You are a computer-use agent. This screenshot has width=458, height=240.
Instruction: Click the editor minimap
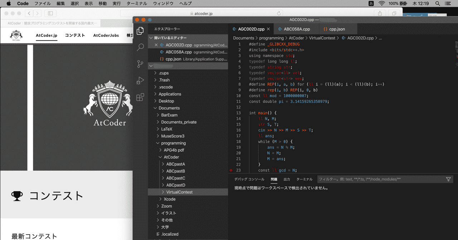[x=457, y=54]
